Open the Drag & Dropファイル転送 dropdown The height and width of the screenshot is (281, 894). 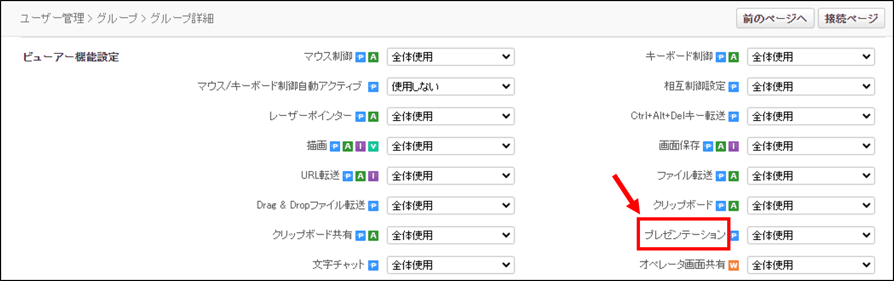pyautogui.click(x=451, y=205)
